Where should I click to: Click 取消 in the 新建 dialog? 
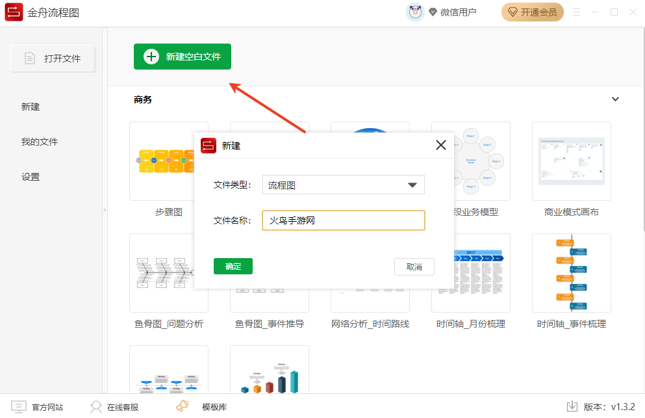[x=414, y=267]
